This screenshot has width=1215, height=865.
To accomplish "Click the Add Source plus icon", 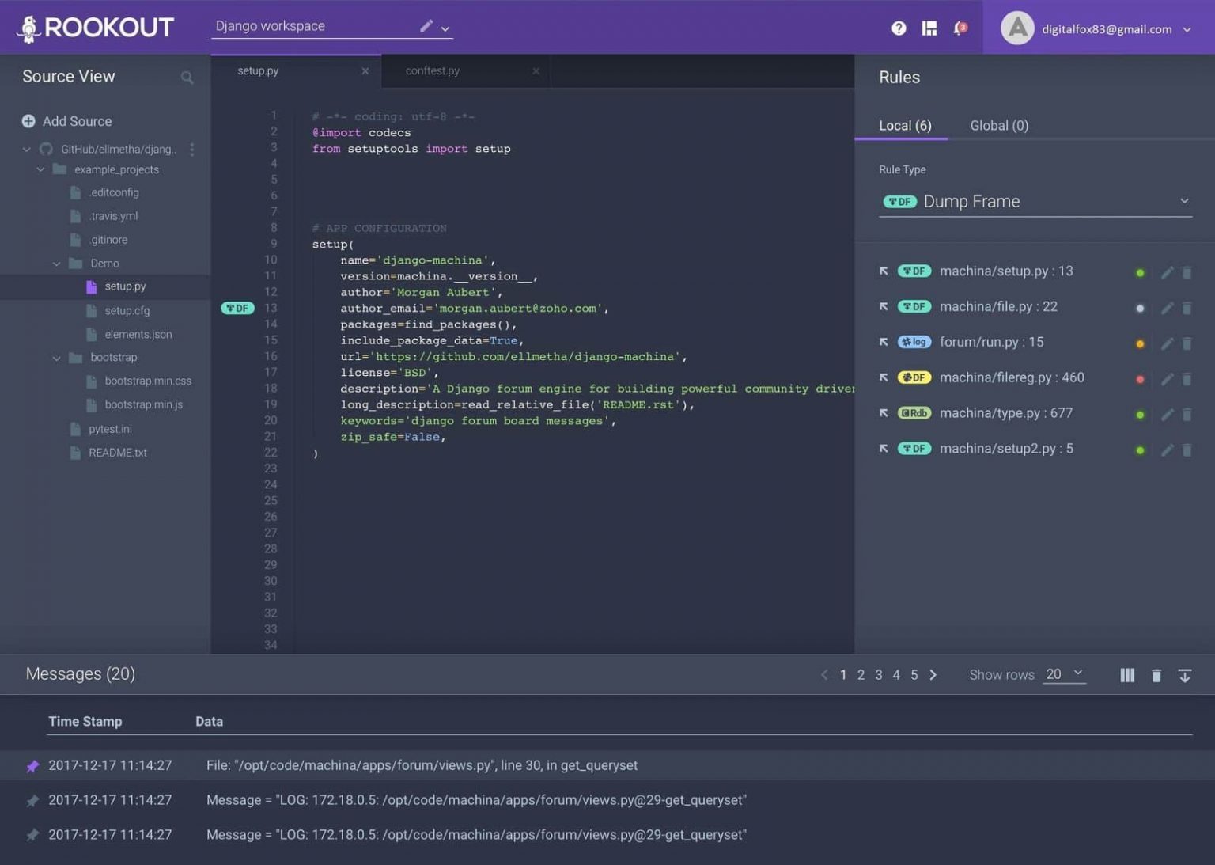I will 28,121.
